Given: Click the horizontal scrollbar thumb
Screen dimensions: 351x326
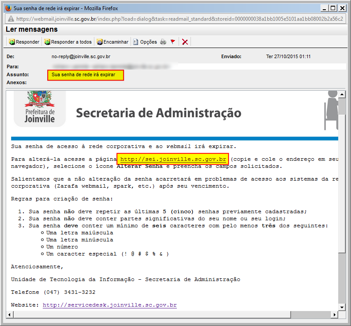Looking at the screenshot, I should click(152, 315).
